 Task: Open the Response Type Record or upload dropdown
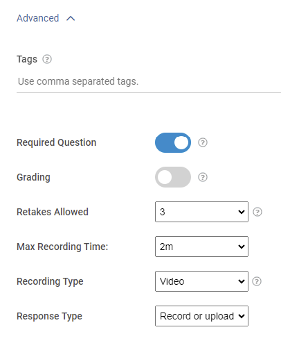tap(201, 316)
